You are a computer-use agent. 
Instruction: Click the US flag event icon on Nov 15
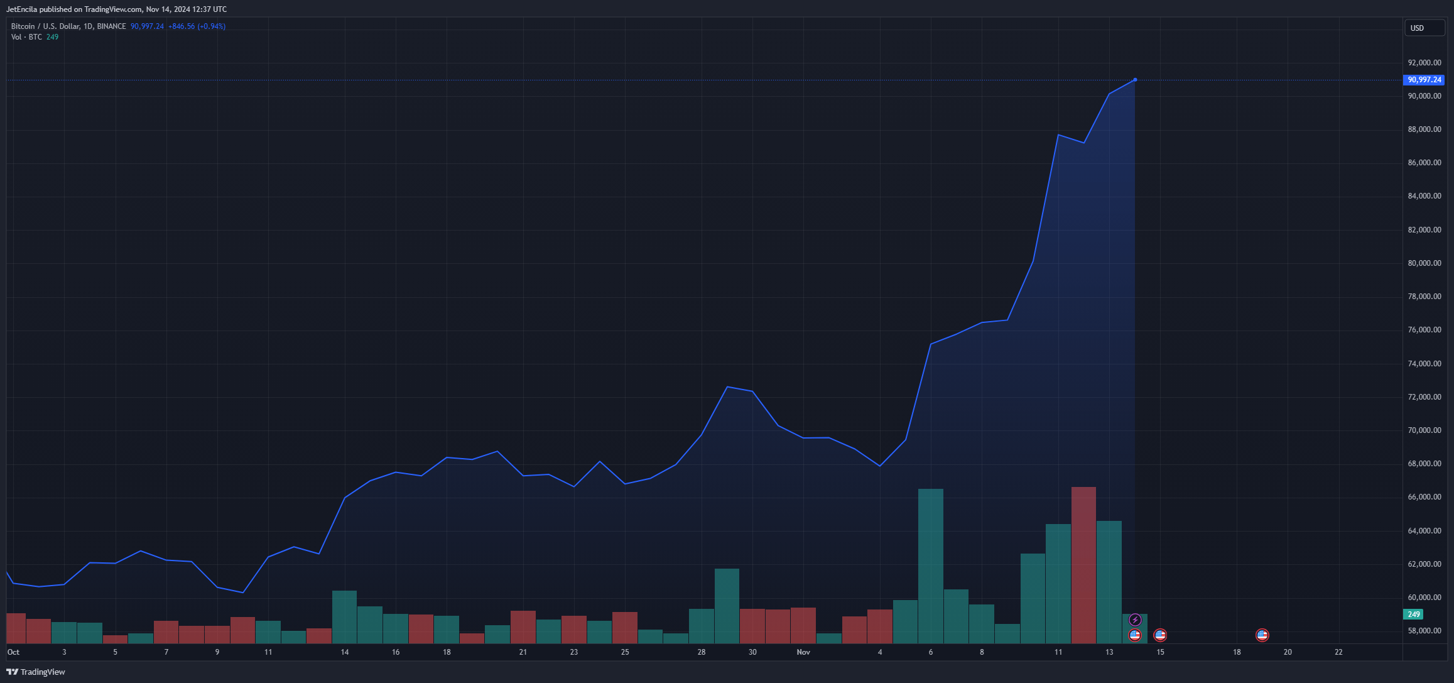click(x=1160, y=635)
